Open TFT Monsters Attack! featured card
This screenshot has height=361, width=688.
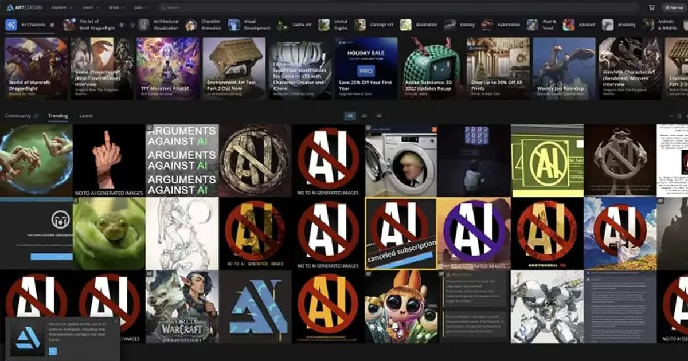click(x=168, y=68)
